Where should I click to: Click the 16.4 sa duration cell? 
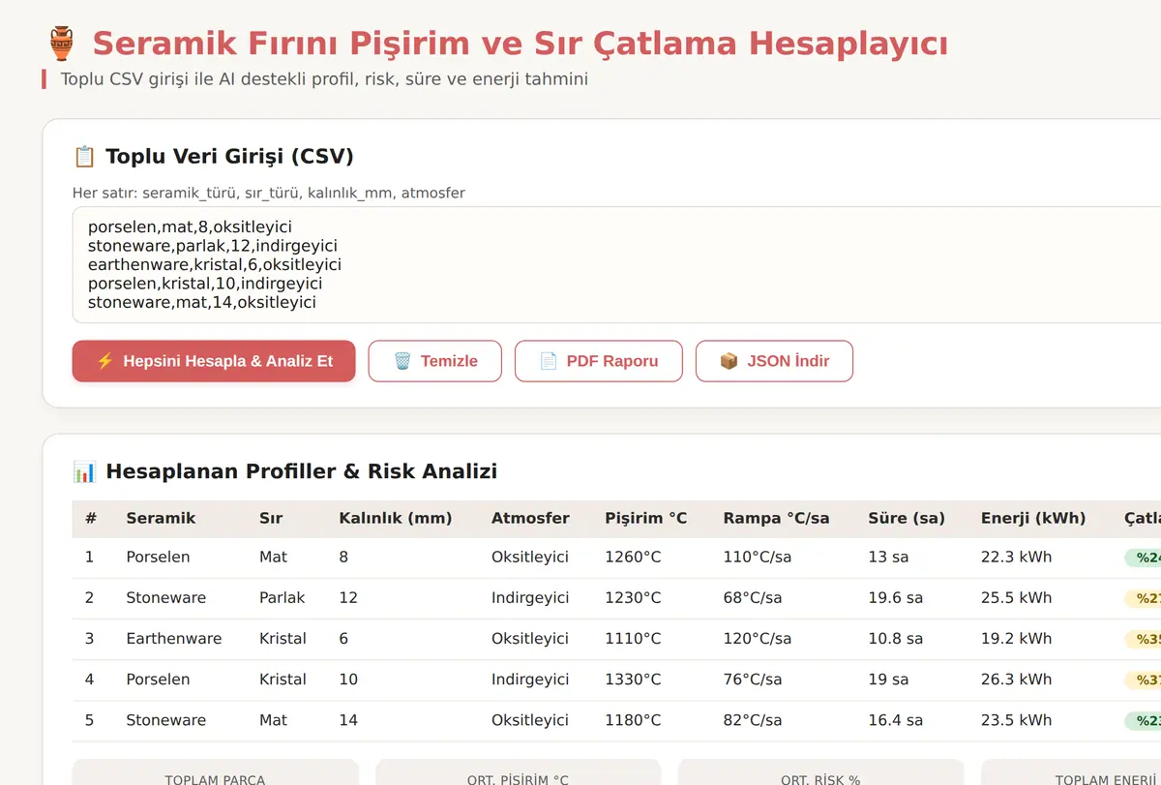tap(896, 720)
